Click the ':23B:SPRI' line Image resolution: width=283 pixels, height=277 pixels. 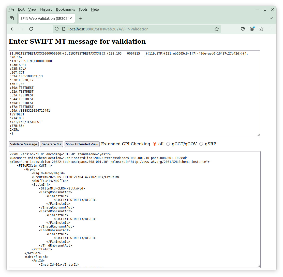(x=18, y=65)
